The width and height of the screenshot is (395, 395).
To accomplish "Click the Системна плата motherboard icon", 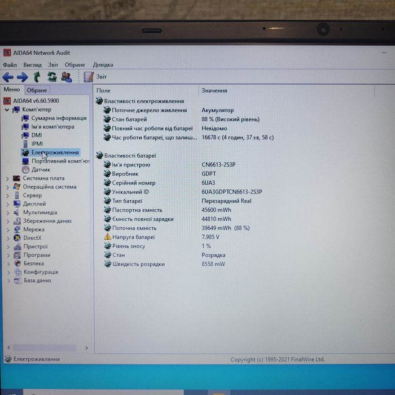I will [16, 178].
